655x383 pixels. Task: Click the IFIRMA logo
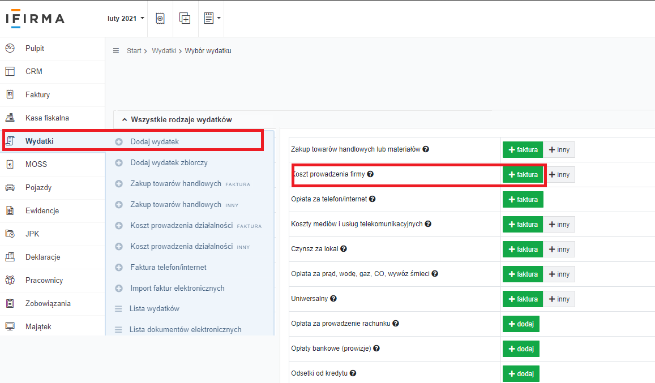36,19
